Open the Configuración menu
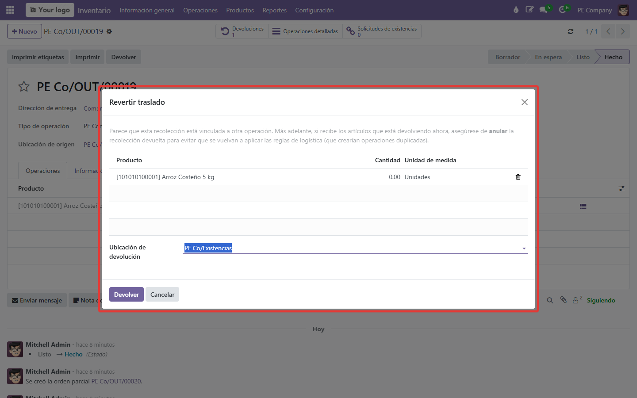 pyautogui.click(x=315, y=10)
